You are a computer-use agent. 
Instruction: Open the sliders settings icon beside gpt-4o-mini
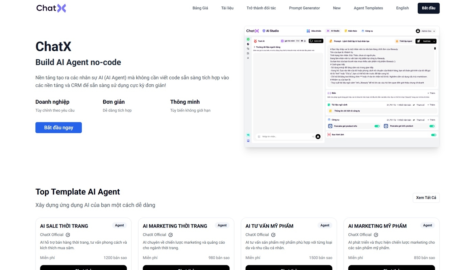coord(305,41)
